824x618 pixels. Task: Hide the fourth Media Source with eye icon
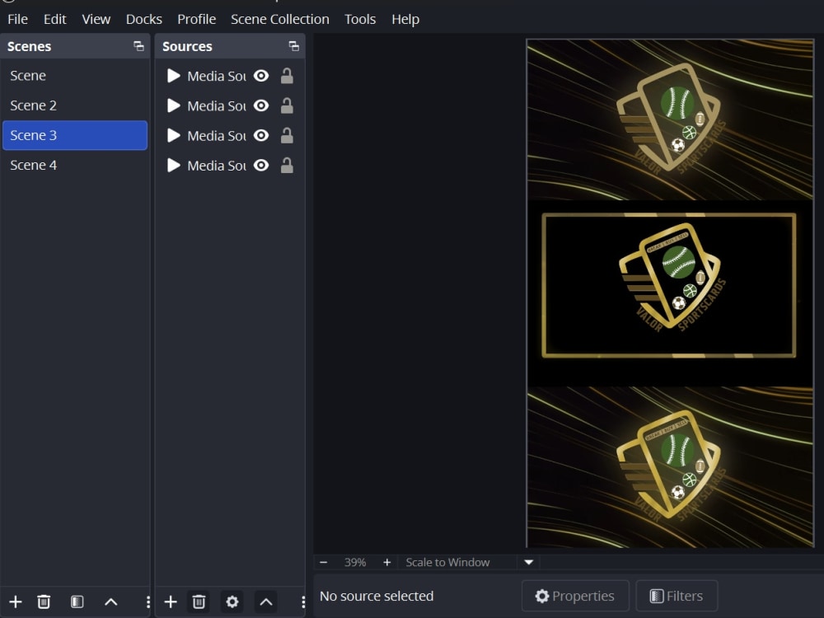[x=261, y=166]
